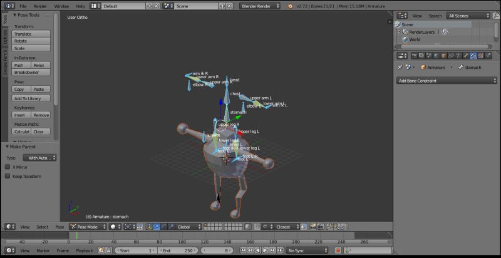Viewport: 501px width, 258px height.
Task: Add a new scene with plus icon
Action: 223,6
